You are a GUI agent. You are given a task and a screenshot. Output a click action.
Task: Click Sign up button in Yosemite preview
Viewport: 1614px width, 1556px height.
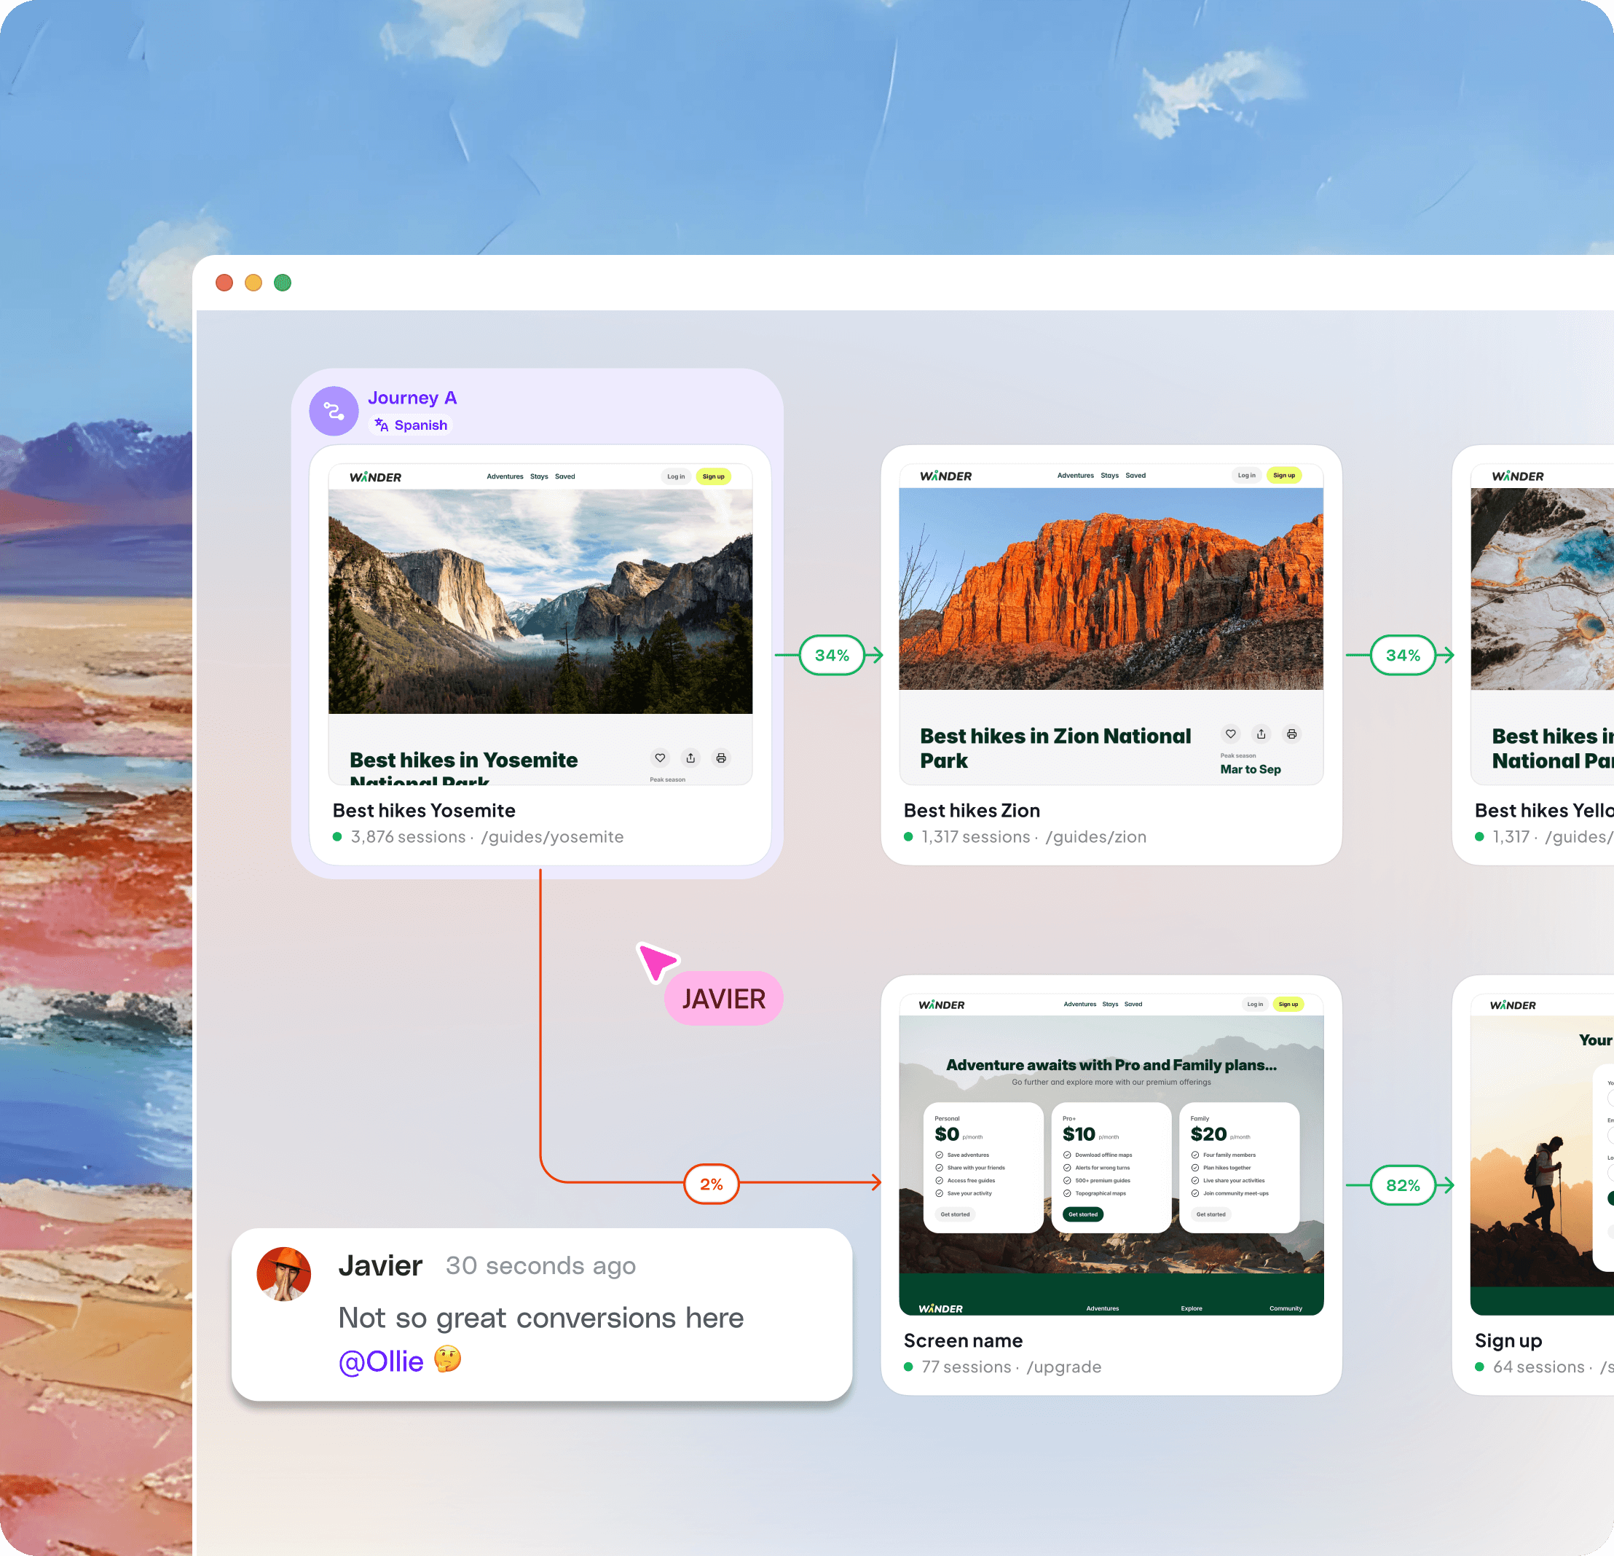click(x=713, y=476)
